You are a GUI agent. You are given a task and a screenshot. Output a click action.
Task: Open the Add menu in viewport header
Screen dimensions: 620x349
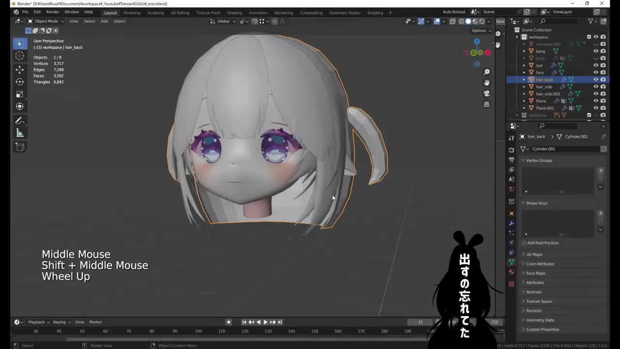(x=104, y=21)
